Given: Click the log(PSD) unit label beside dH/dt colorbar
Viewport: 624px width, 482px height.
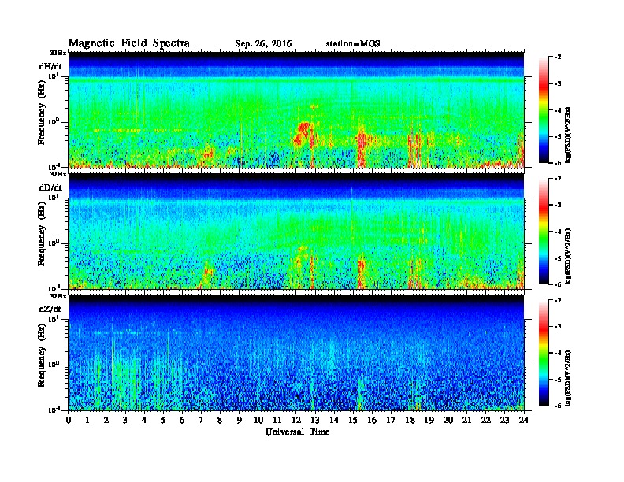Looking at the screenshot, I should coord(568,135).
